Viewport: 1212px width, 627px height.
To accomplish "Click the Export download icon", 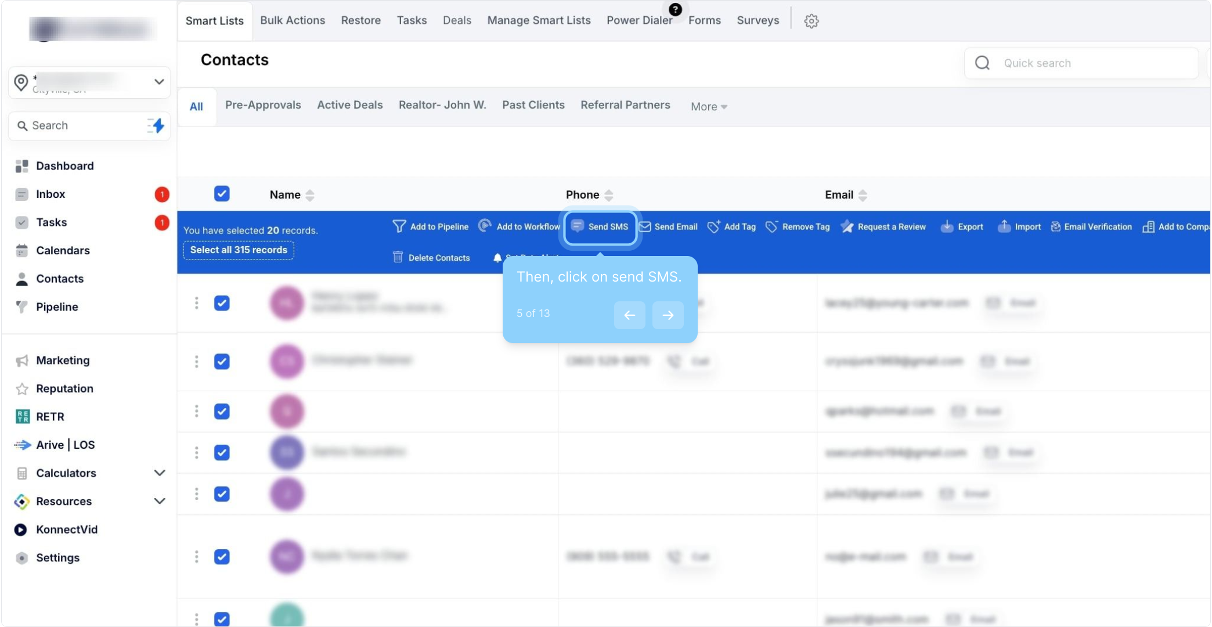I will point(947,226).
